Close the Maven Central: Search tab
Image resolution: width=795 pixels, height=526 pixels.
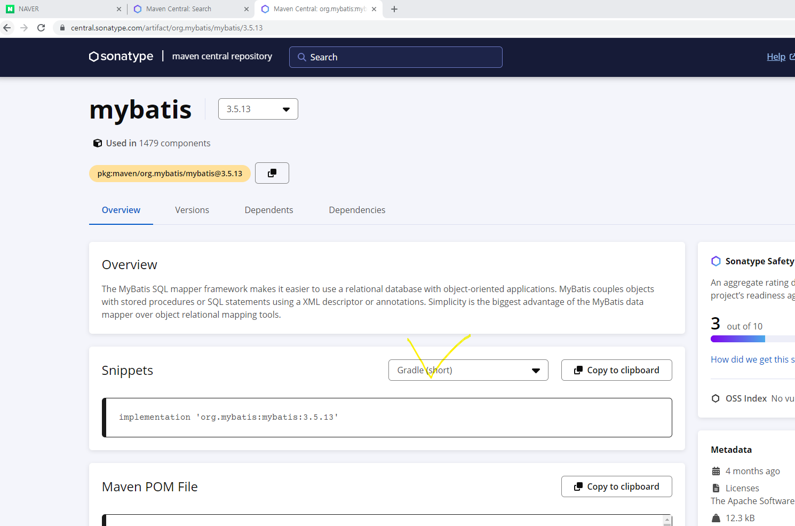246,9
